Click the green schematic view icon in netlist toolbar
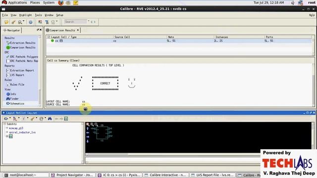The width and height of the screenshot is (317, 178). click(x=66, y=119)
